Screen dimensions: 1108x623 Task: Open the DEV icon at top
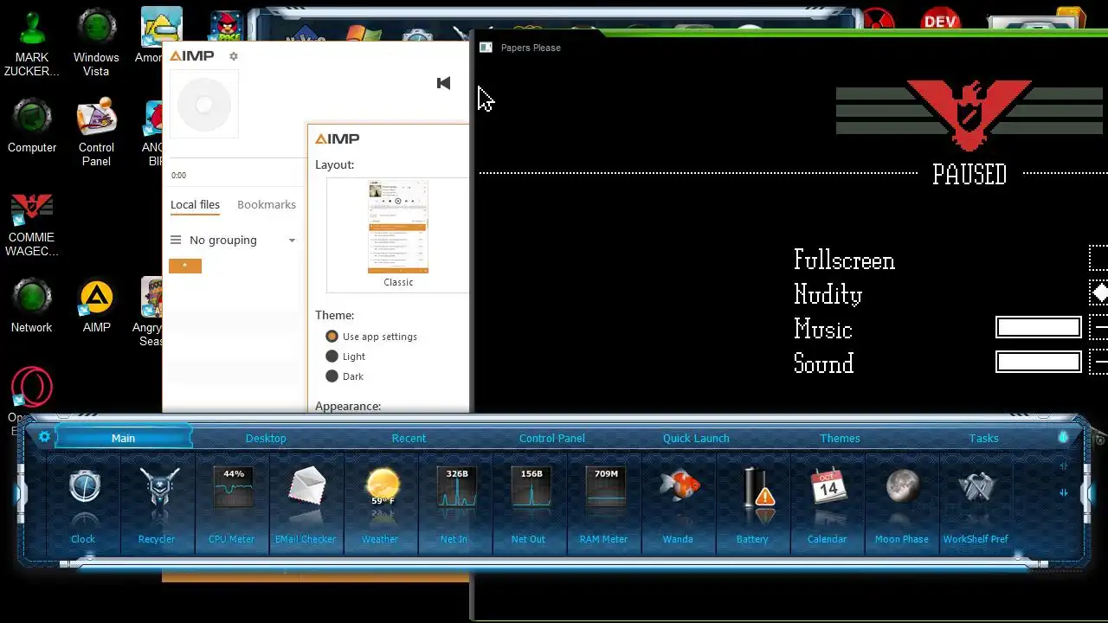(x=941, y=21)
